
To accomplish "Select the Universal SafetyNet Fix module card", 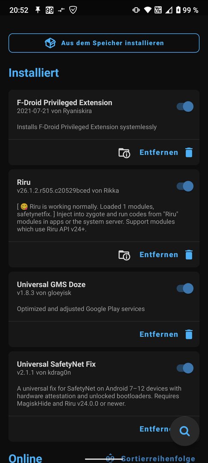I will 104,397.
